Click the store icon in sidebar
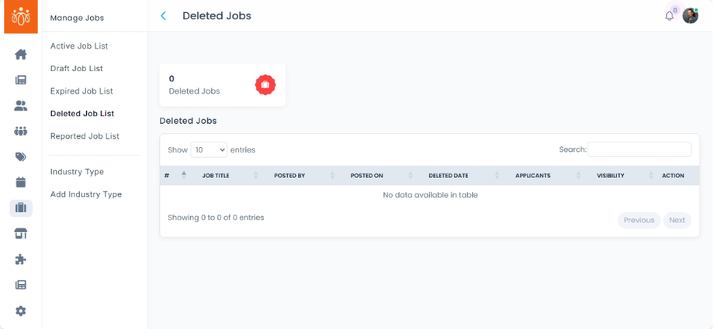714x329 pixels. click(x=21, y=233)
